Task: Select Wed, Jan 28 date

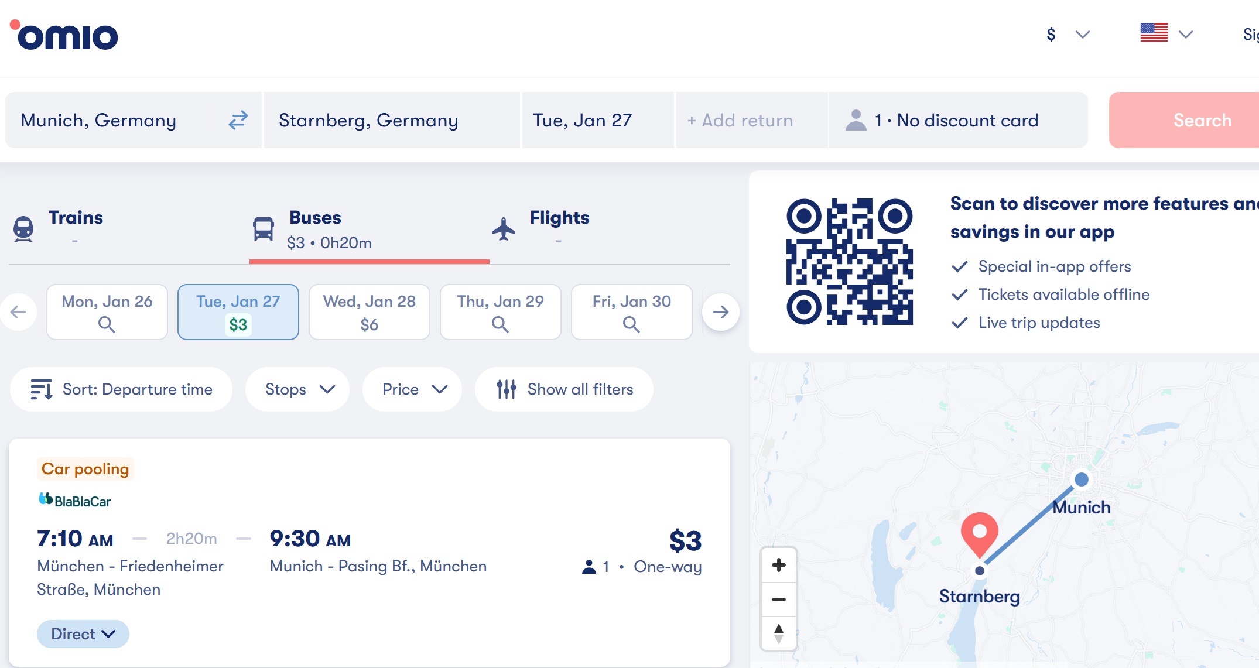Action: pyautogui.click(x=370, y=312)
